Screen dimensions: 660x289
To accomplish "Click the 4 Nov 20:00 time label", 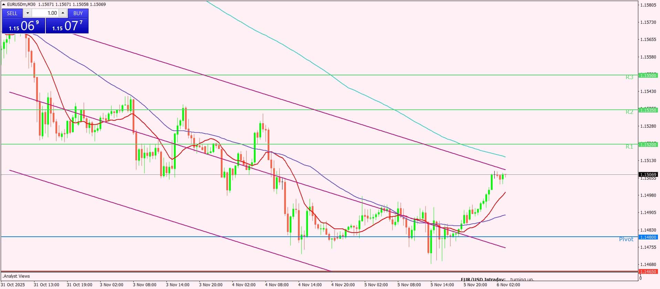I will pyautogui.click(x=343, y=285).
